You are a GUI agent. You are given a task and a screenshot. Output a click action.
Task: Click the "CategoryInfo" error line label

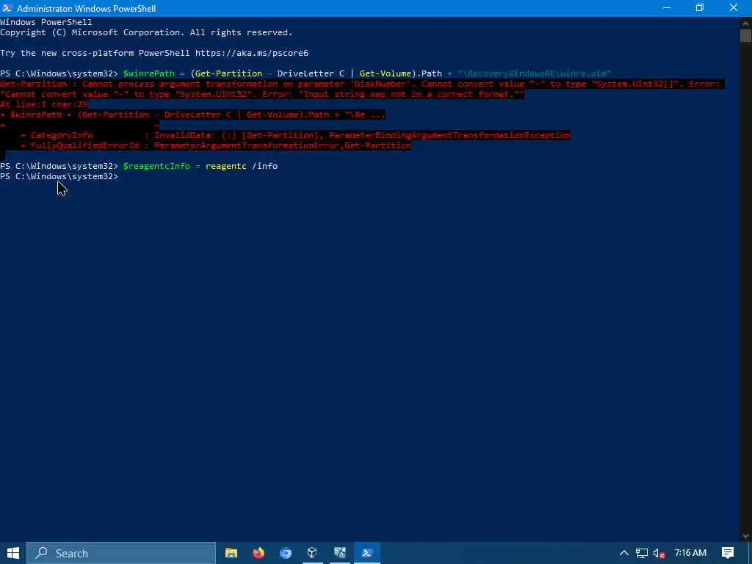tap(62, 135)
